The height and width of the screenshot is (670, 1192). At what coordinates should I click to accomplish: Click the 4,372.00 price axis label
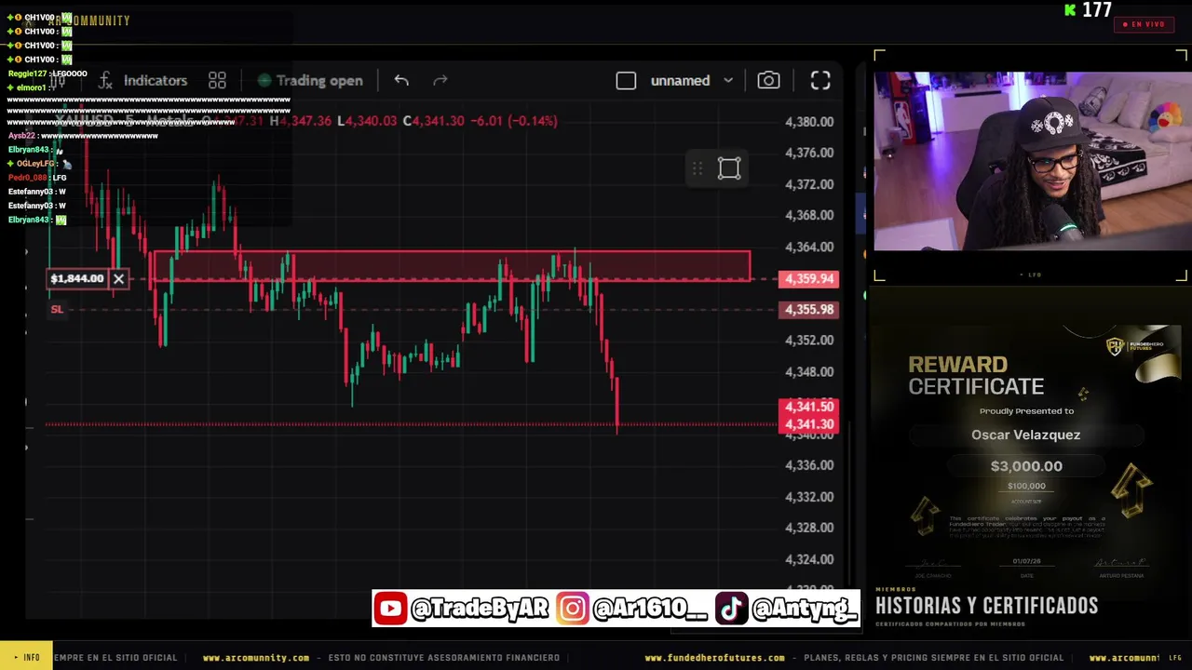809,184
